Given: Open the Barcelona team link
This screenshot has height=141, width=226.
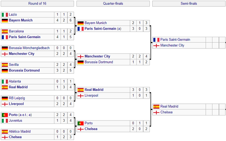Looking at the screenshot, I should 16,31.
